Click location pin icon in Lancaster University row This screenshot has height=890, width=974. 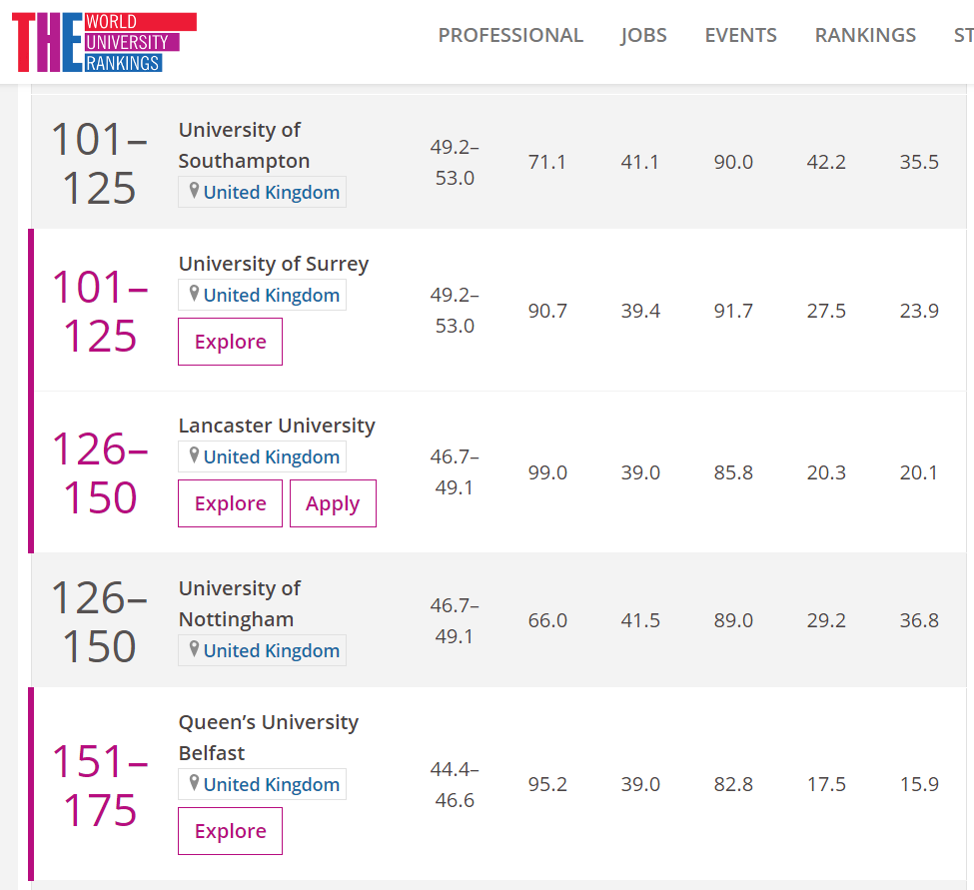coord(195,455)
